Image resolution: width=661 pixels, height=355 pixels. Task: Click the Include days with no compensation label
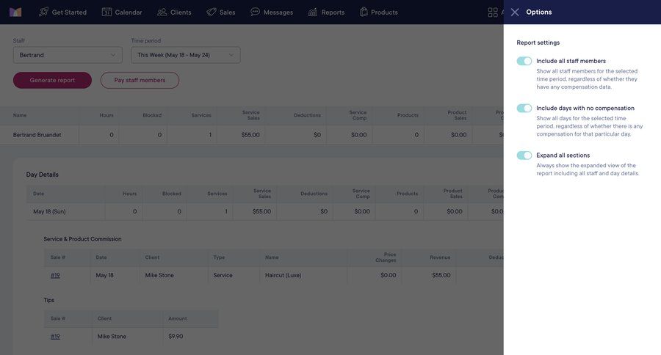[x=585, y=109]
